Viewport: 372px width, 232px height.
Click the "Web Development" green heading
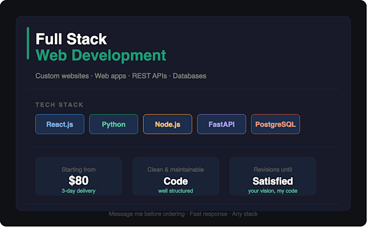(x=101, y=55)
